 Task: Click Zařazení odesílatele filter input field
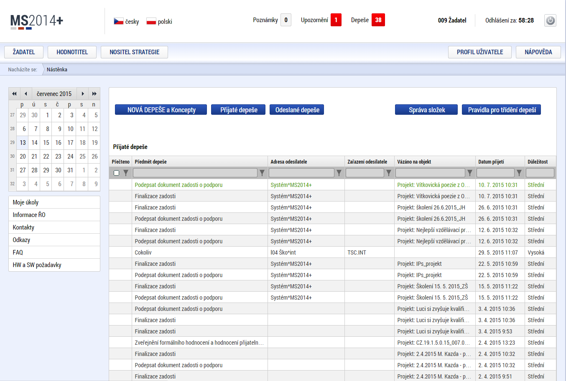[x=365, y=173]
